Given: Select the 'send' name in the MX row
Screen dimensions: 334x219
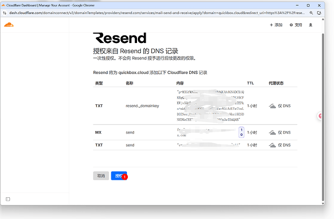Looking at the screenshot, I should [130, 132].
